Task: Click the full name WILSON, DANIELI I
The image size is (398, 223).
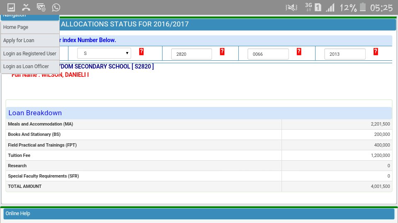Action: (x=65, y=75)
